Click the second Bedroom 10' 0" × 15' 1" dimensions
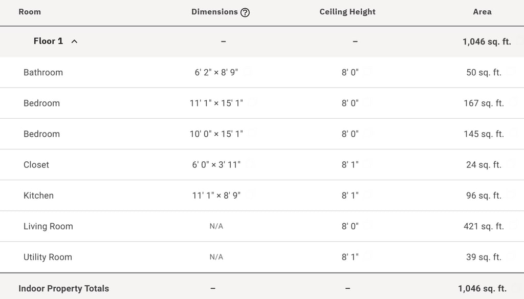The image size is (524, 299). point(216,134)
